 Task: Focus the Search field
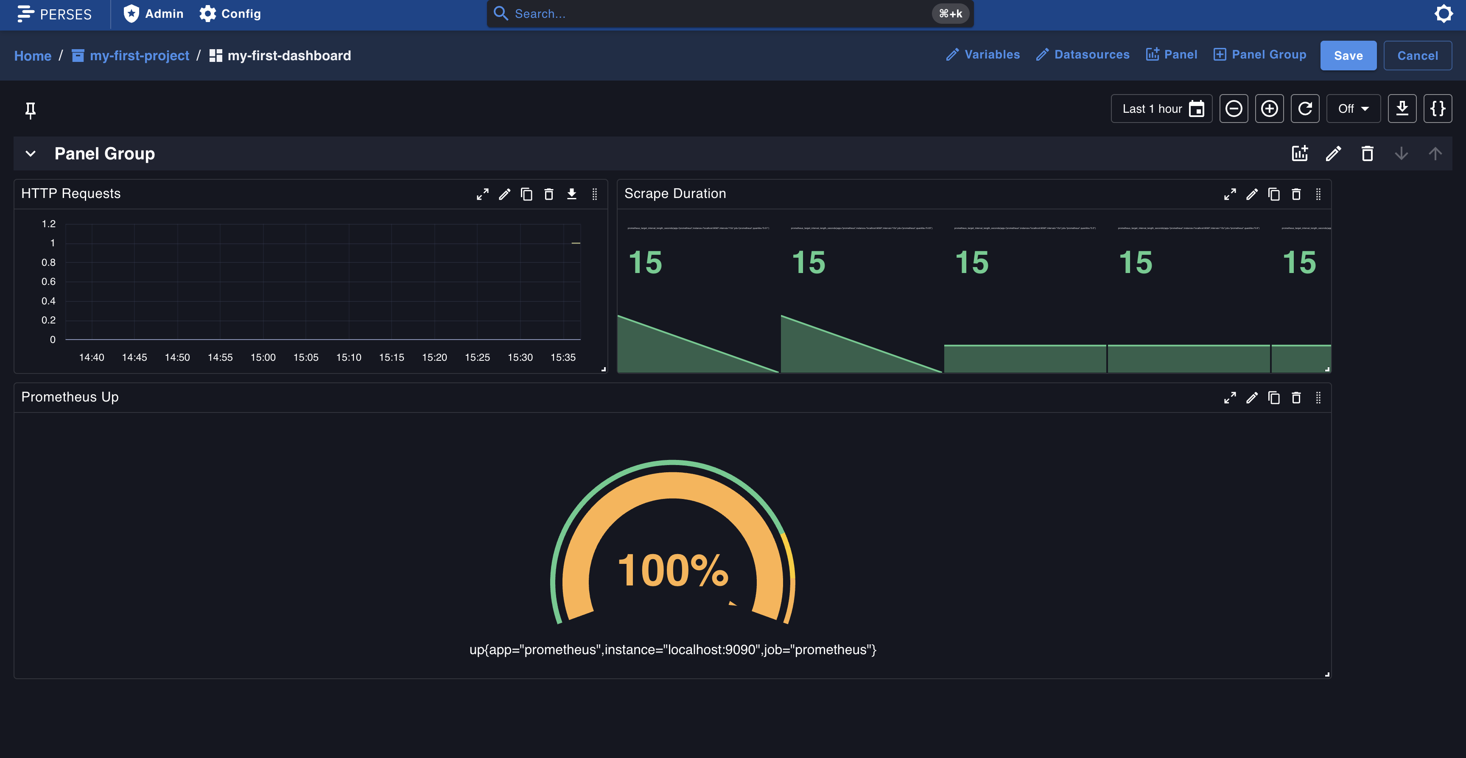click(x=730, y=14)
